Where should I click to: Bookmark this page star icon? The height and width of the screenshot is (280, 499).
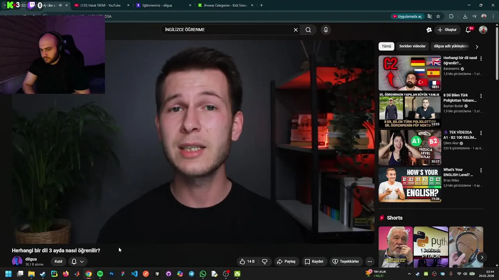coord(438,16)
